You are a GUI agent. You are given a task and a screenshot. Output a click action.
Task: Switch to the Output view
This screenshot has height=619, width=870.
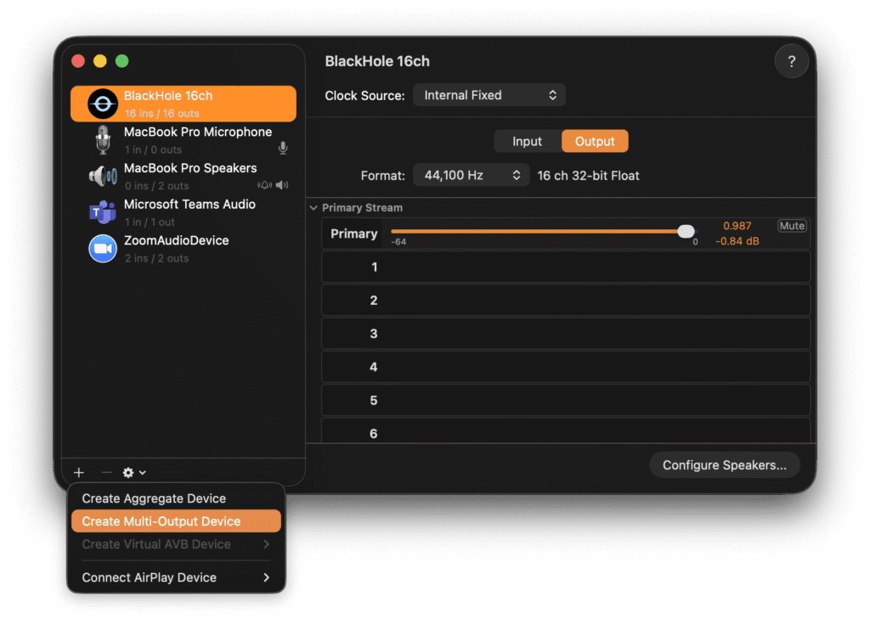pyautogui.click(x=595, y=142)
